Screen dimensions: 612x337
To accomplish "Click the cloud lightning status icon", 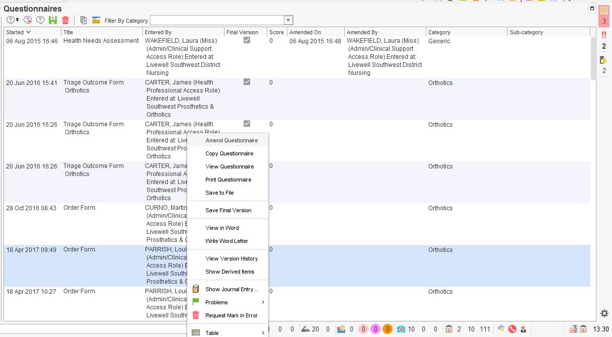I will click(x=501, y=329).
